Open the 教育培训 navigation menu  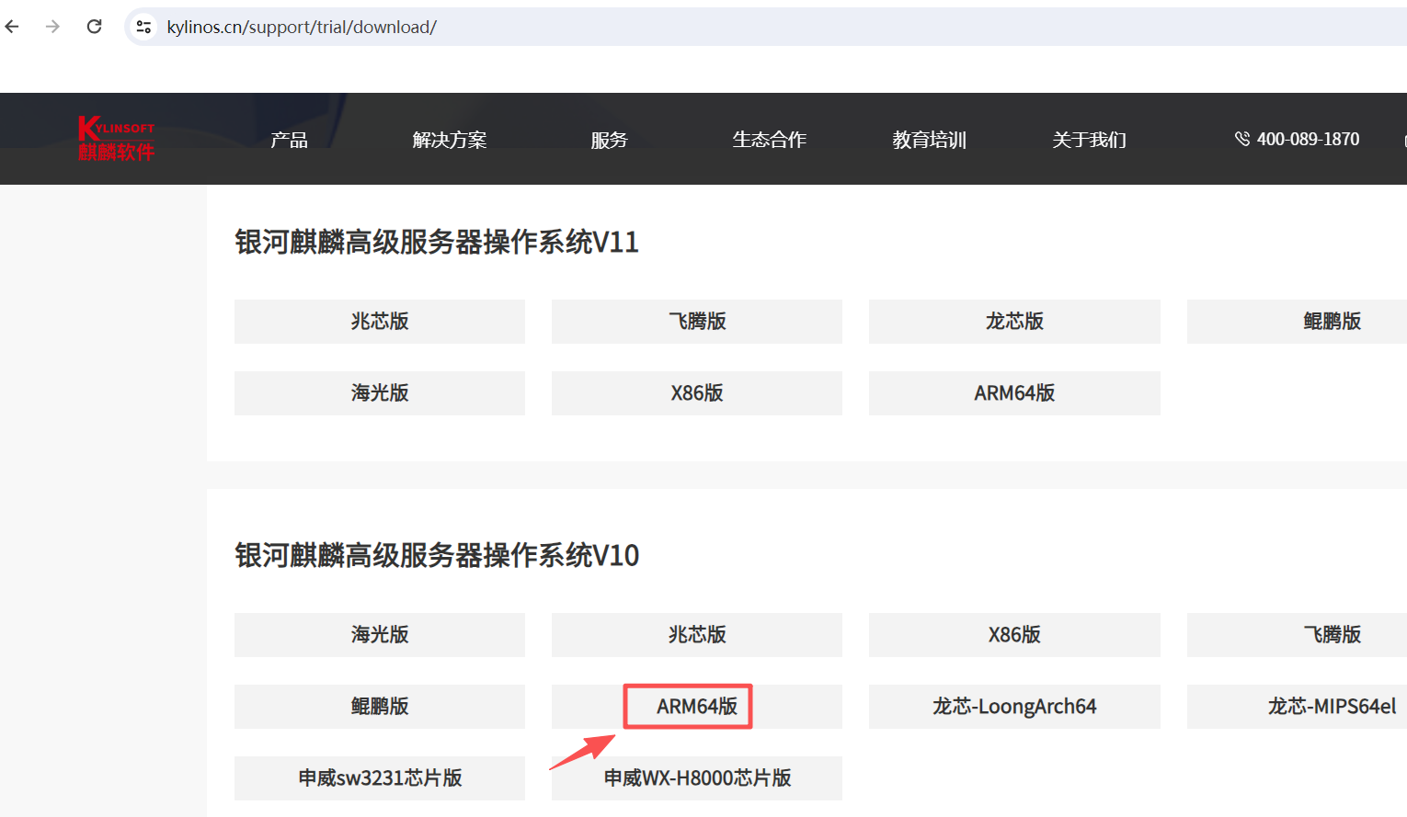[x=929, y=140]
